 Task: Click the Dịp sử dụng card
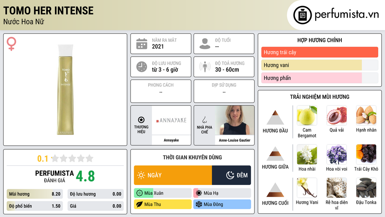pos(224,91)
